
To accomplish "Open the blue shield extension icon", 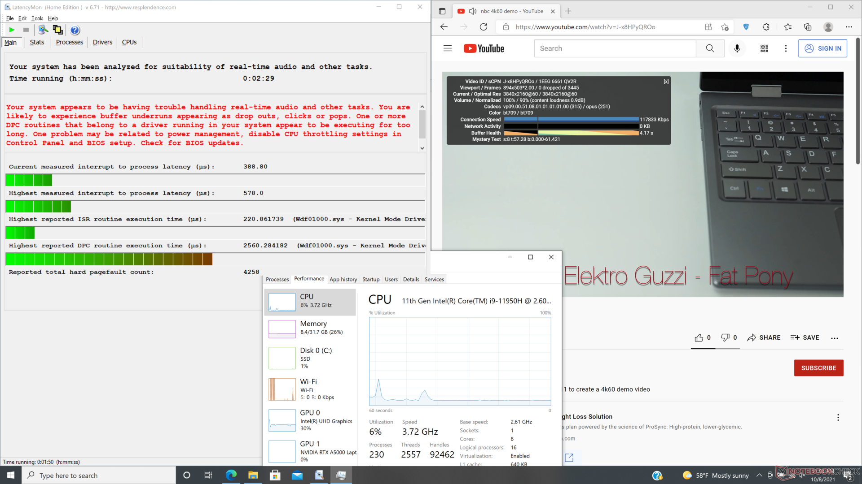I will point(746,27).
